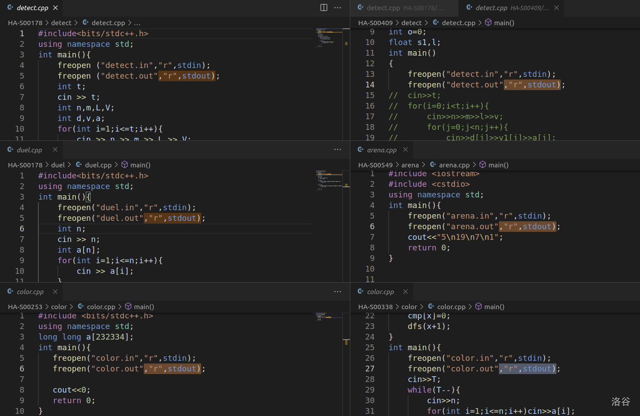Click 'cin>>T;' line in HA-S00338 color.cpp
The image size is (640, 416).
coord(424,379)
